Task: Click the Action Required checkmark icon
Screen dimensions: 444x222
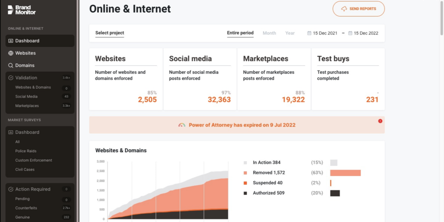Action: pos(11,189)
